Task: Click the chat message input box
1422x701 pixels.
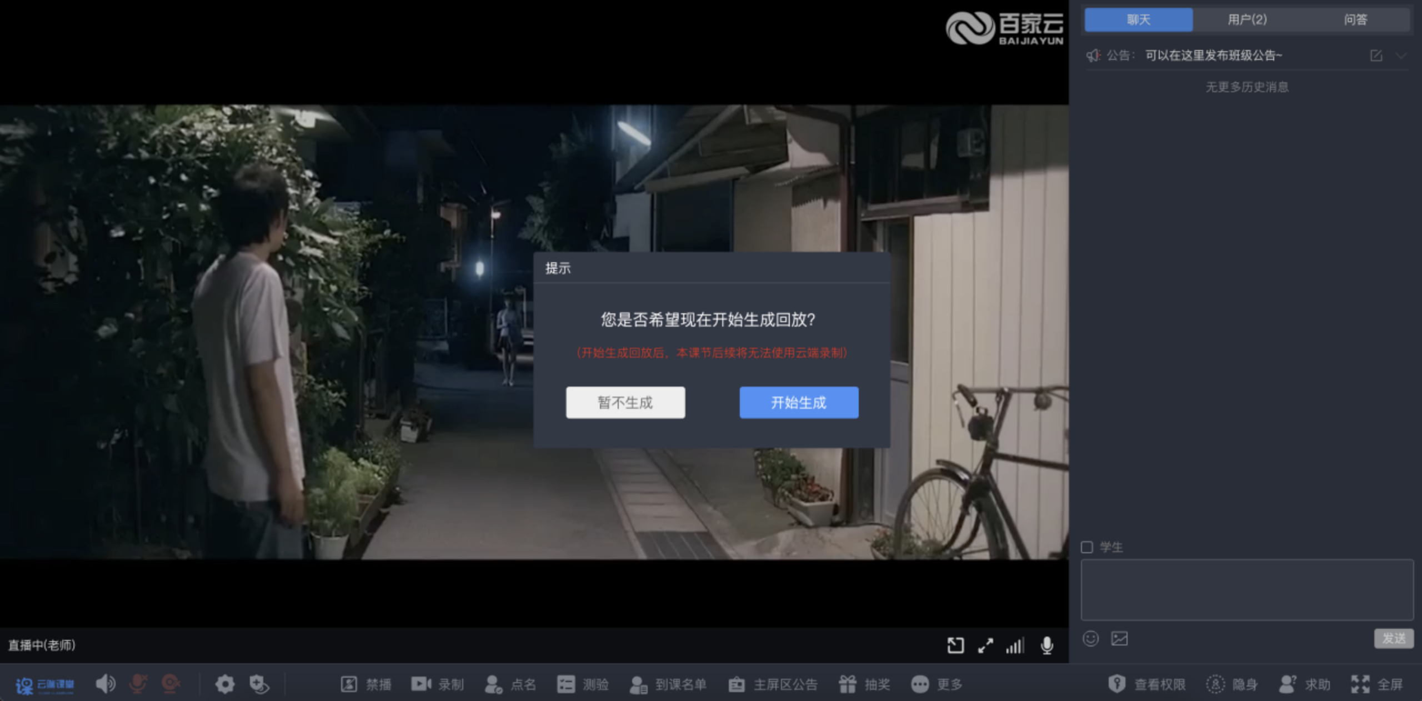Action: tap(1247, 589)
